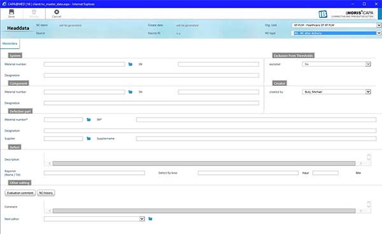Viewport: 382px width, 234px height.
Task: Click the Reporter Name/Tel input field
Action: click(x=94, y=173)
